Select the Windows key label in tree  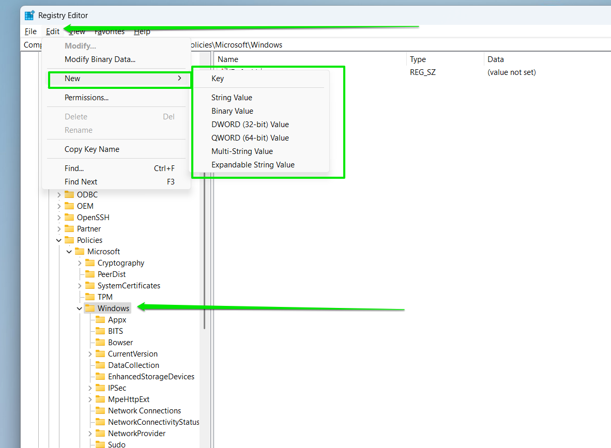pyautogui.click(x=113, y=308)
